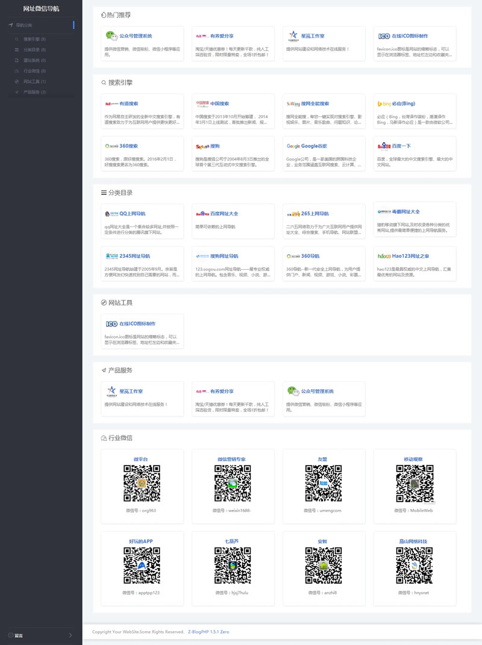Open the 搜狗网址导航 link
482x645 pixels.
[224, 256]
